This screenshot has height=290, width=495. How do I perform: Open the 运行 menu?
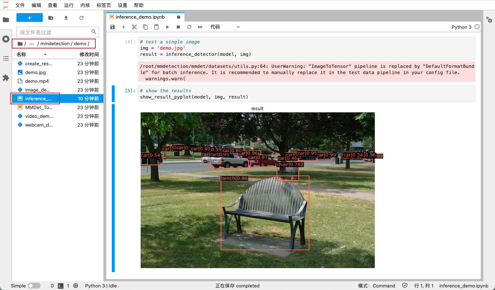[x=68, y=5]
